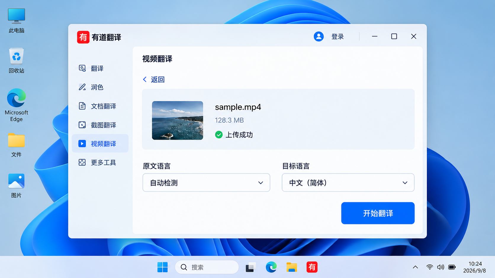Select the 图片 desktop icon
Viewport: 495px width, 278px height.
[16, 186]
